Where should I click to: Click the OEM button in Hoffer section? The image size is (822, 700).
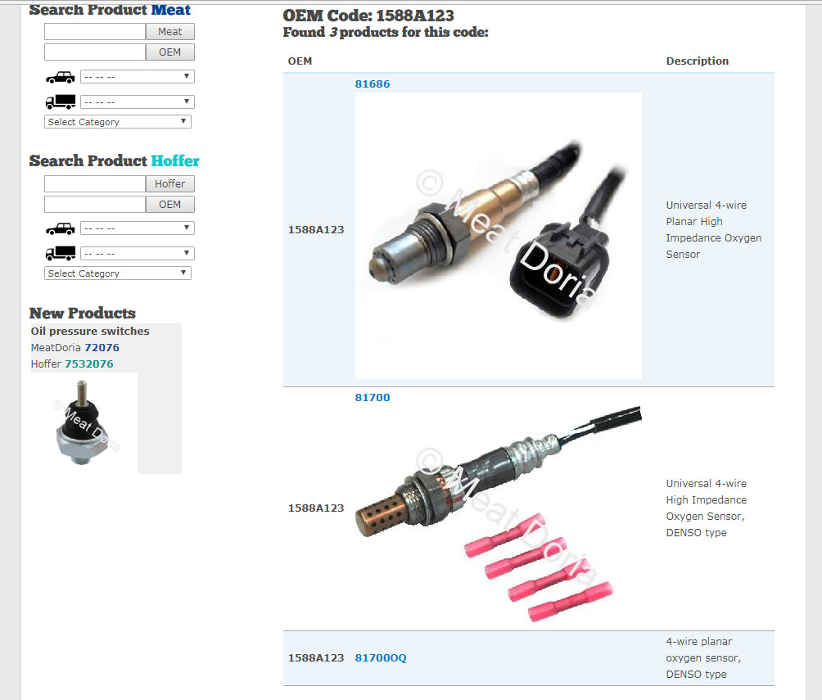[x=169, y=204]
